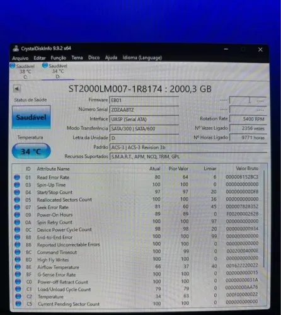Click the Modo Transferência field

(x=144, y=129)
